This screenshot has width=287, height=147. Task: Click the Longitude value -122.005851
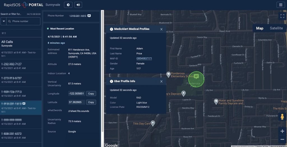76,94
